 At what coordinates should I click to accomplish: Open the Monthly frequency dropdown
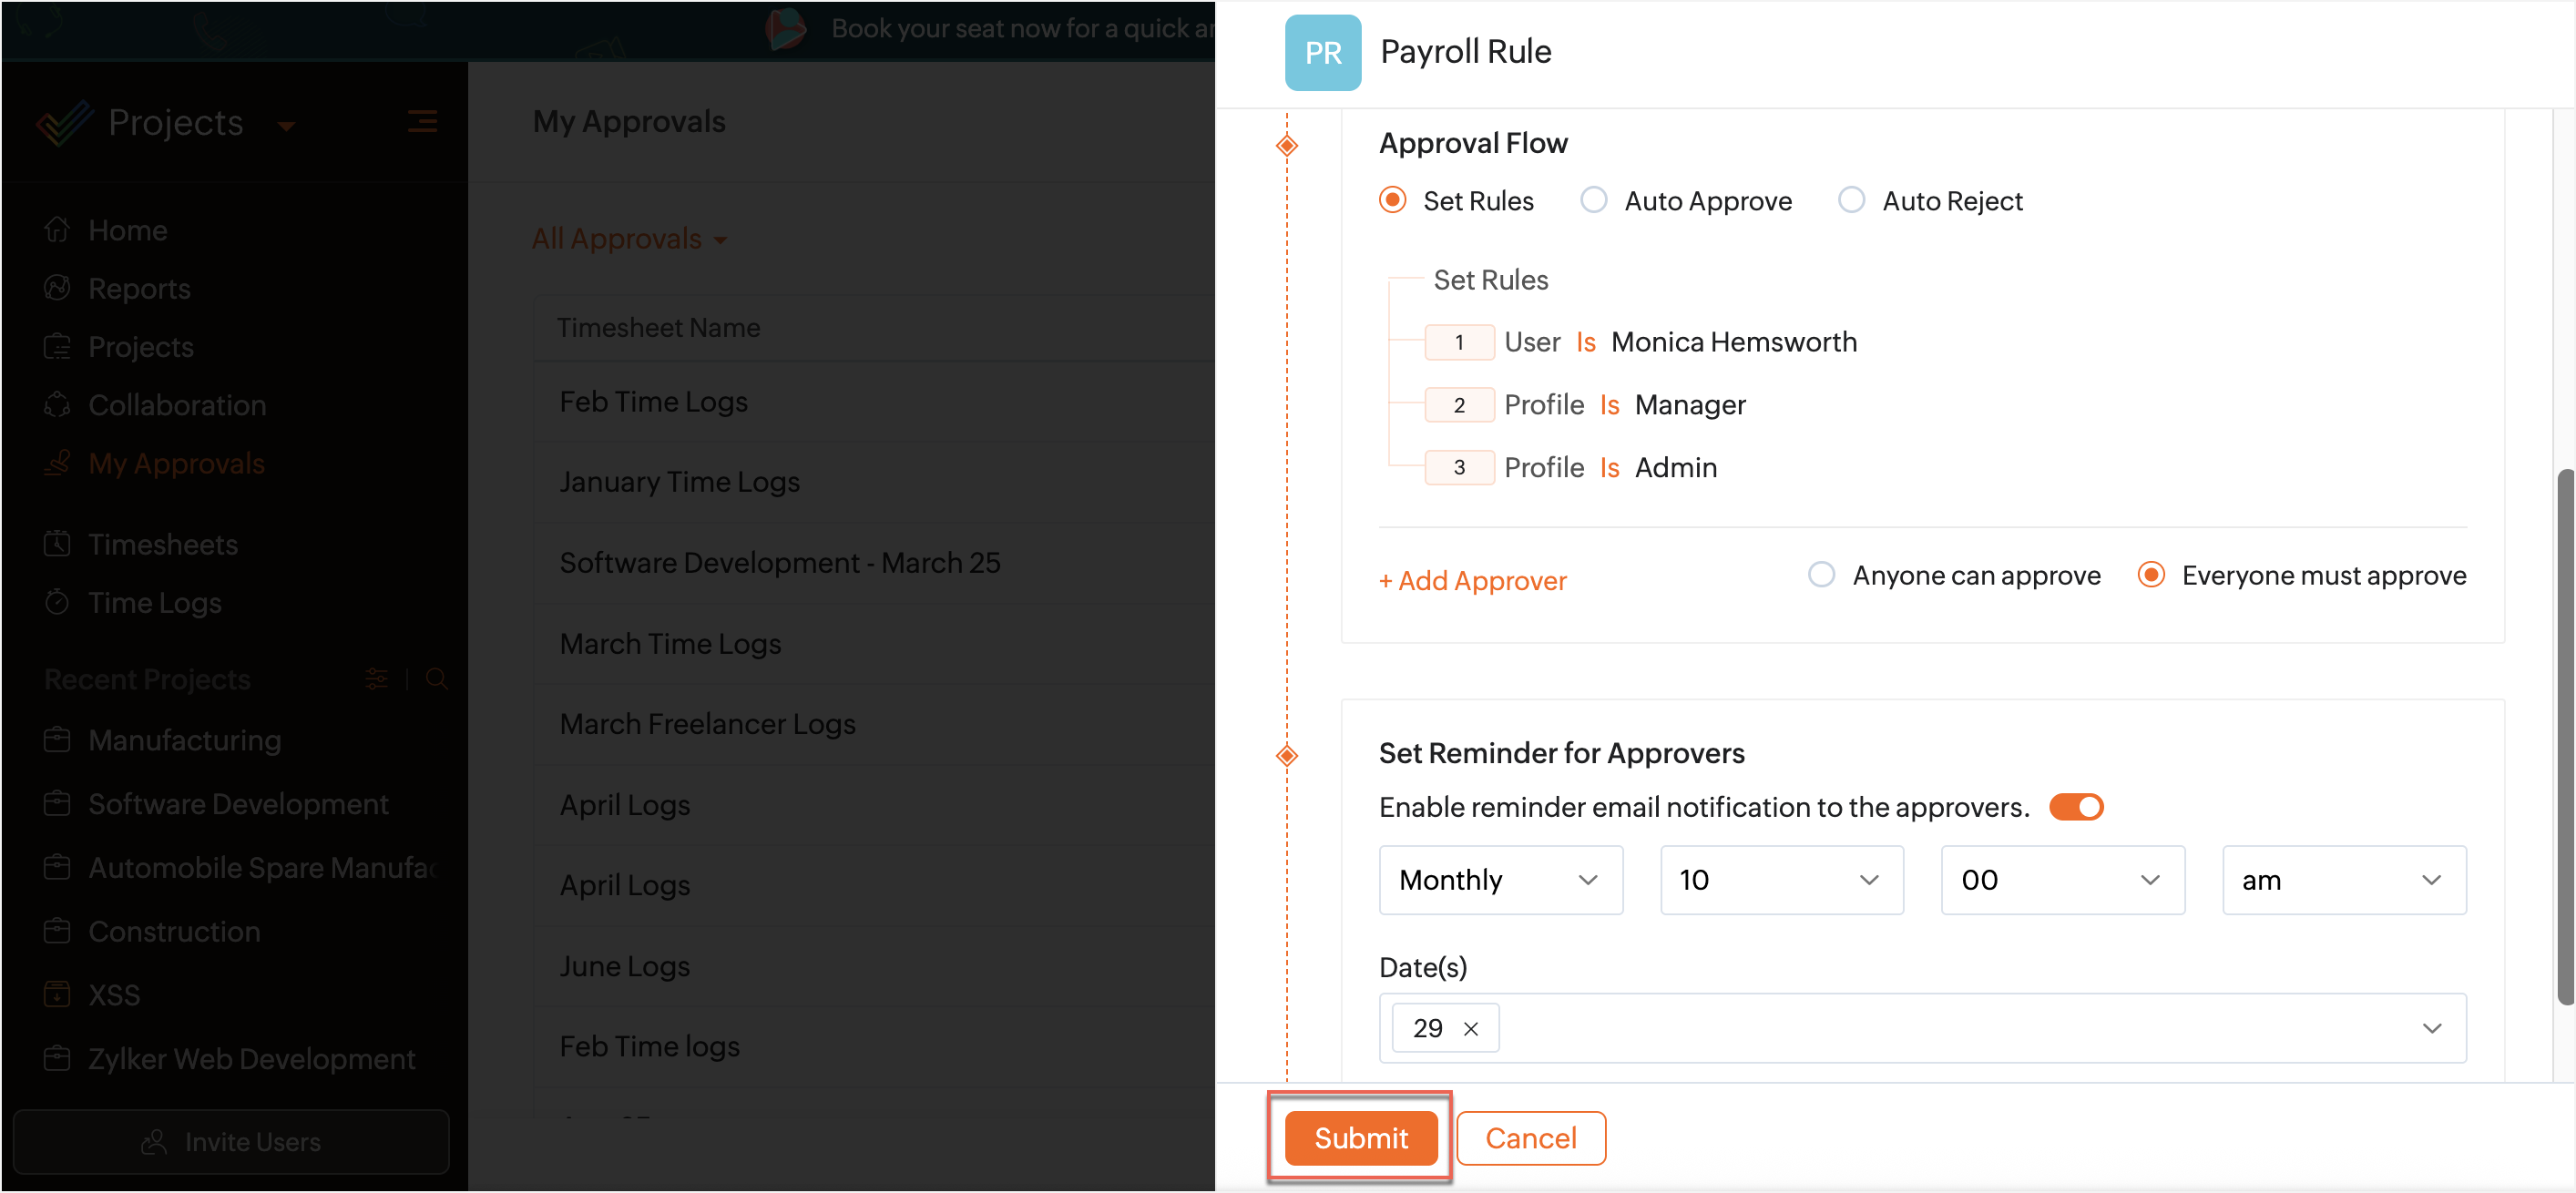click(1500, 880)
